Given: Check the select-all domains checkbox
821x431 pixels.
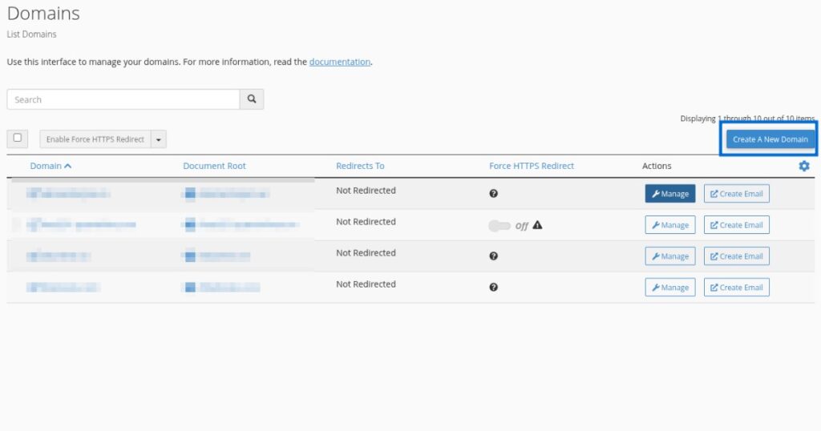Looking at the screenshot, I should point(18,139).
